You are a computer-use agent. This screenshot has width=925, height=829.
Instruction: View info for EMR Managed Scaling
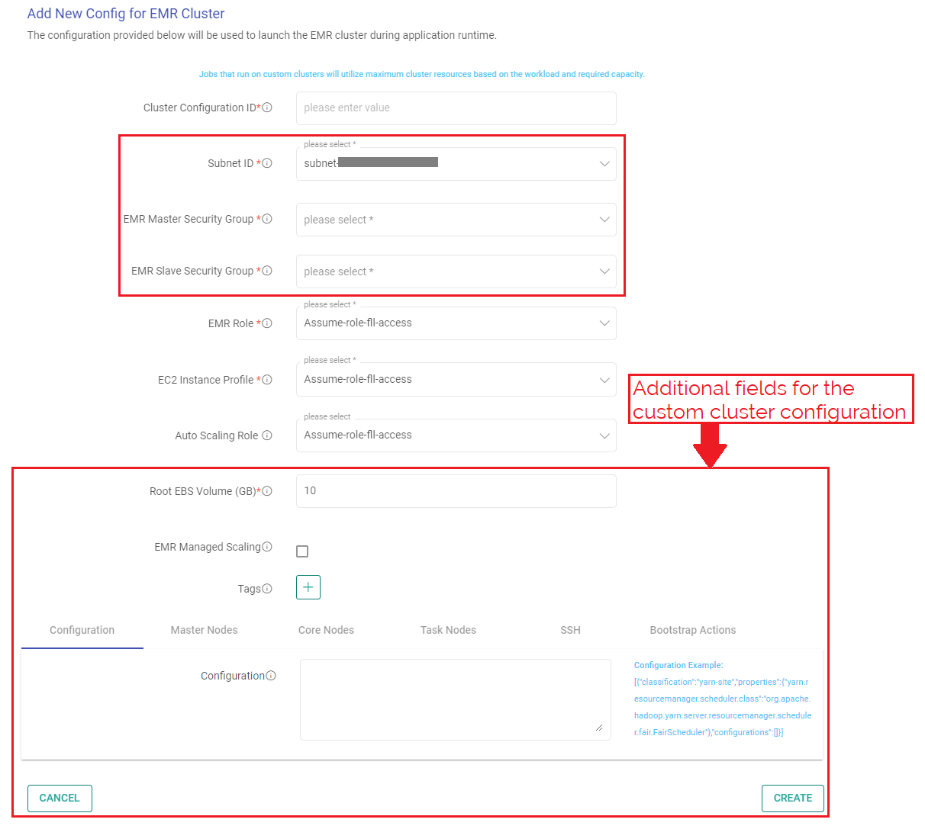click(266, 547)
